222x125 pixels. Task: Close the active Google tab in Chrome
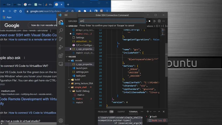pyautogui.click(x=62, y=5)
